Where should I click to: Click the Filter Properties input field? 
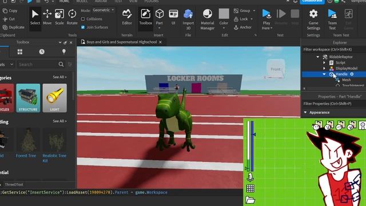tap(334, 104)
